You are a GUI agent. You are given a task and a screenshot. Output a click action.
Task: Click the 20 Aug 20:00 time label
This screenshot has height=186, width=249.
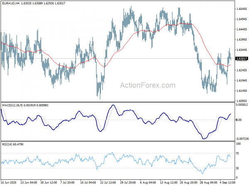(x=189, y=182)
